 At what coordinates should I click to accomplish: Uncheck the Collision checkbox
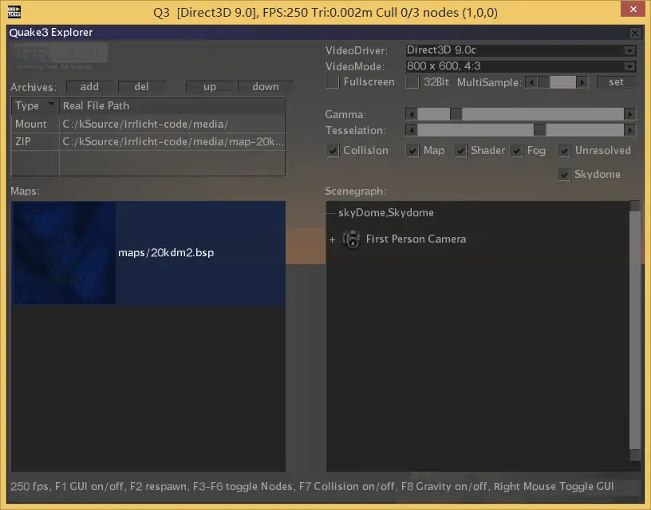(x=333, y=151)
